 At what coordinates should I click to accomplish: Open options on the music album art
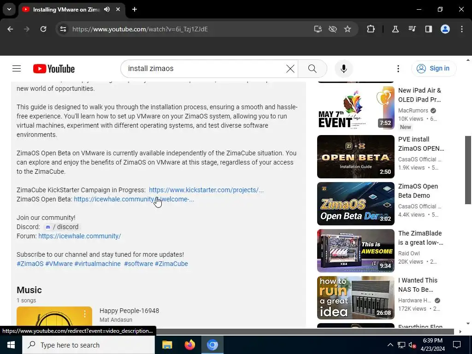click(85, 314)
